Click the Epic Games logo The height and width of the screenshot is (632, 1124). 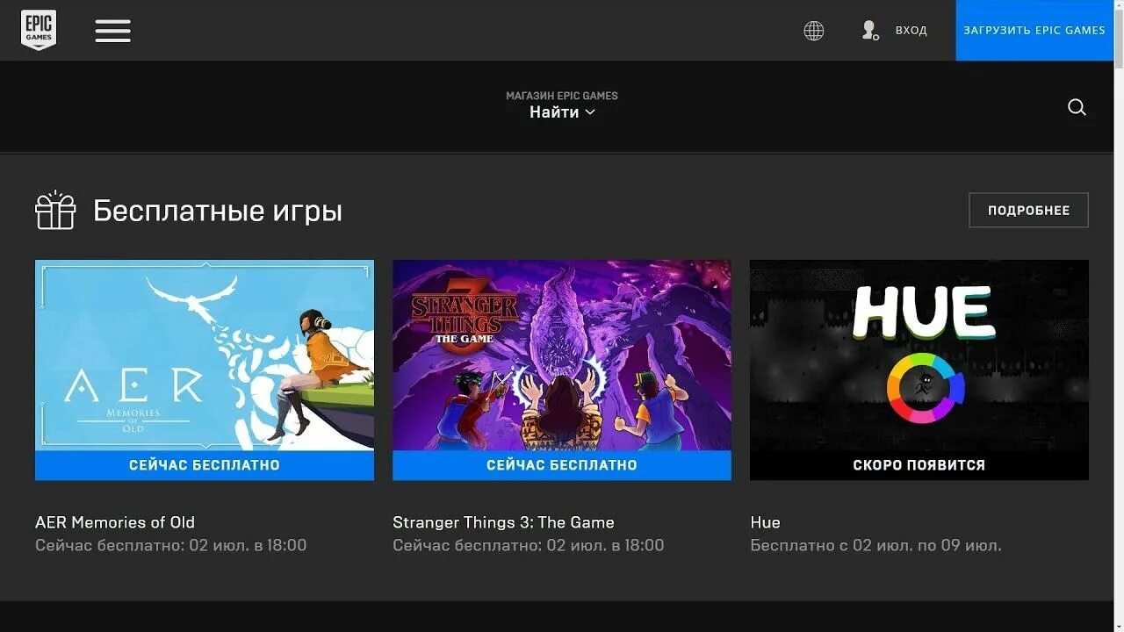point(39,30)
